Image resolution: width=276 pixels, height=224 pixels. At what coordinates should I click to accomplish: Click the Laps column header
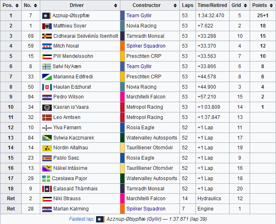click(188, 6)
